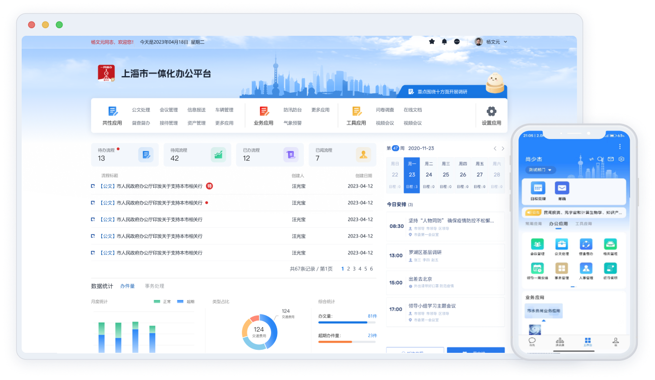The height and width of the screenshot is (380, 655).
Task: Click the red 业务应用 icon
Action: pos(263,111)
